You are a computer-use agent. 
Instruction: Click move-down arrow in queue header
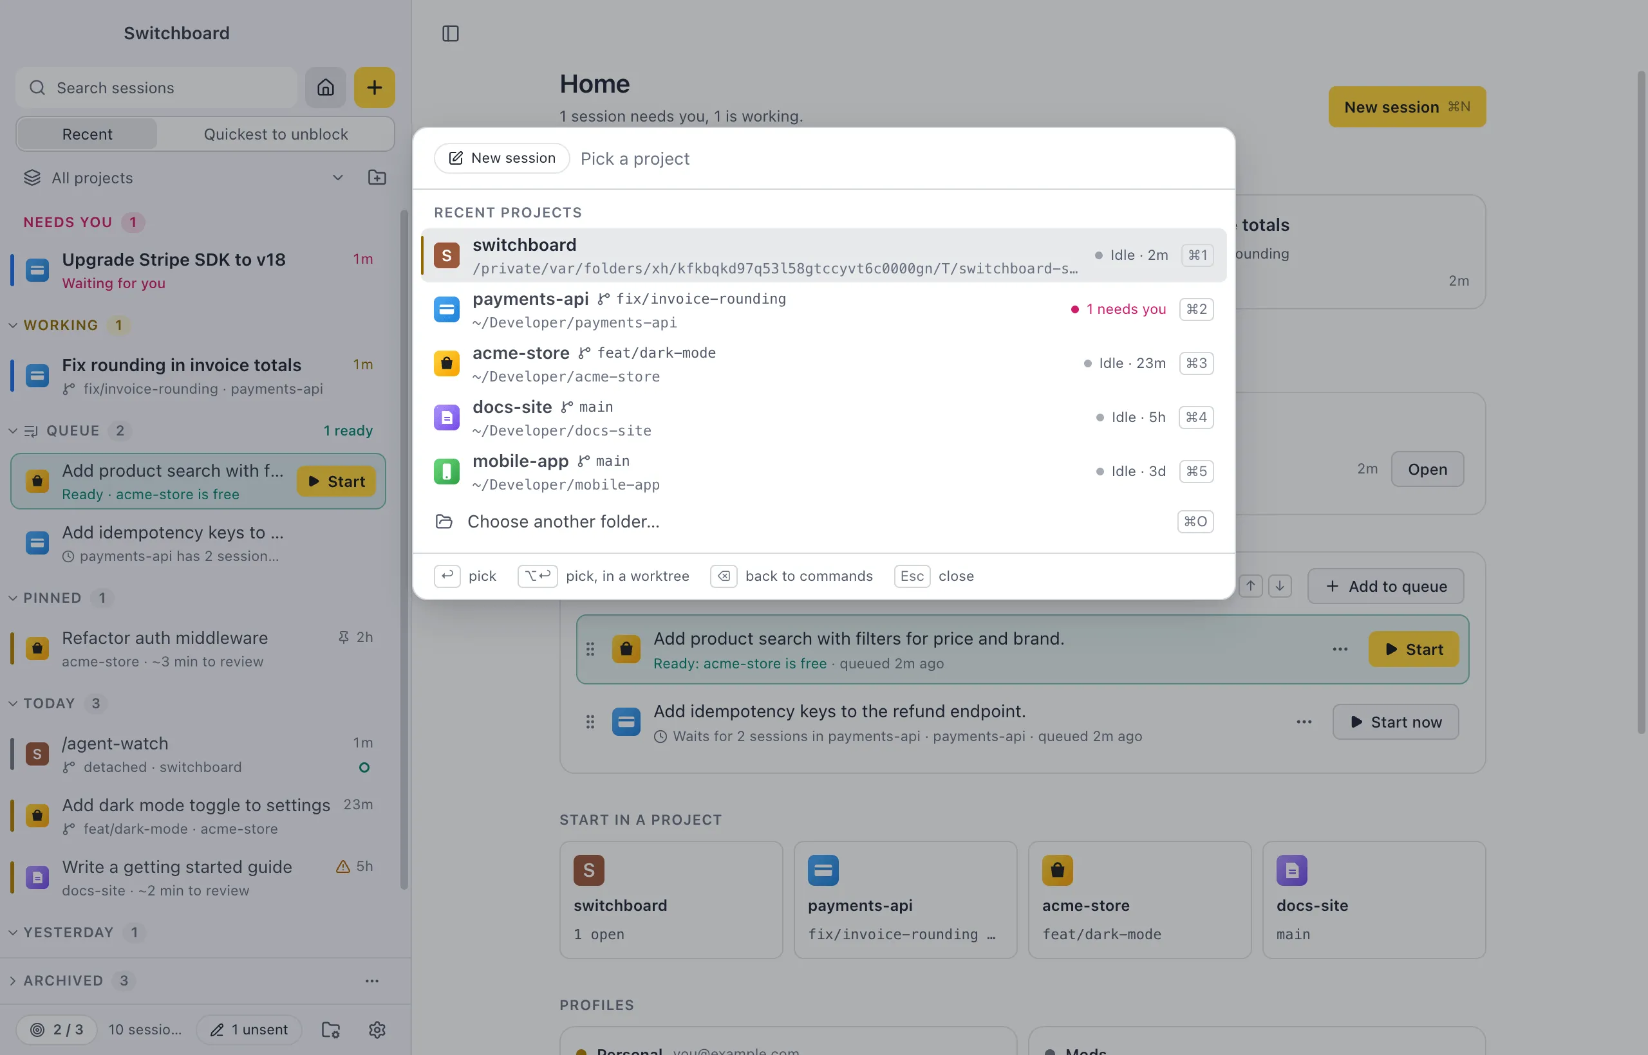point(1280,586)
